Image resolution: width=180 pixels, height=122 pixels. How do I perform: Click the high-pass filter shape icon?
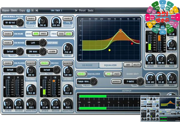click(x=31, y=23)
